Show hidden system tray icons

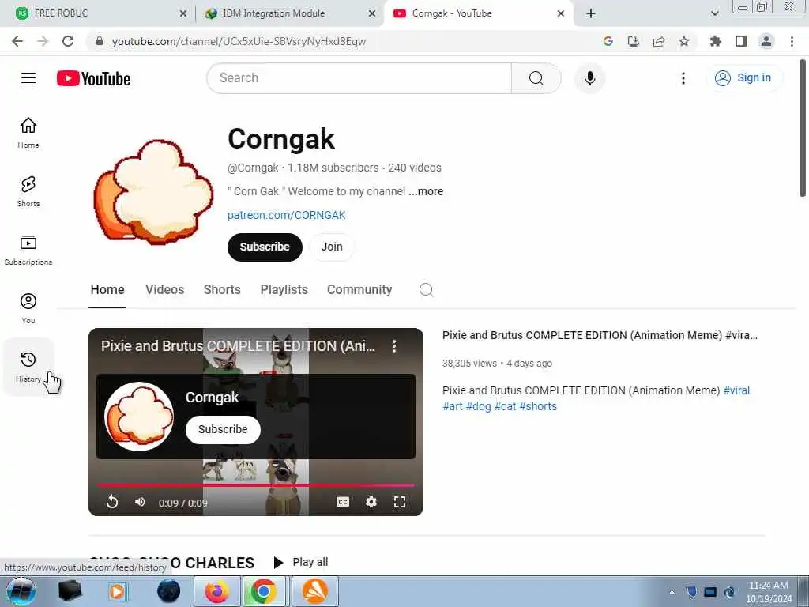(x=672, y=592)
